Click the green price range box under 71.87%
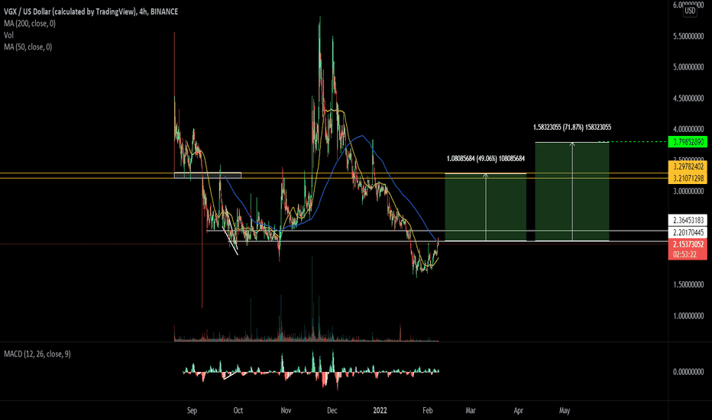The image size is (712, 420). [572, 192]
